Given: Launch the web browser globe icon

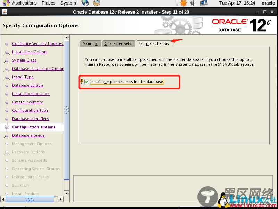Looking at the screenshot, I should coord(85,3).
